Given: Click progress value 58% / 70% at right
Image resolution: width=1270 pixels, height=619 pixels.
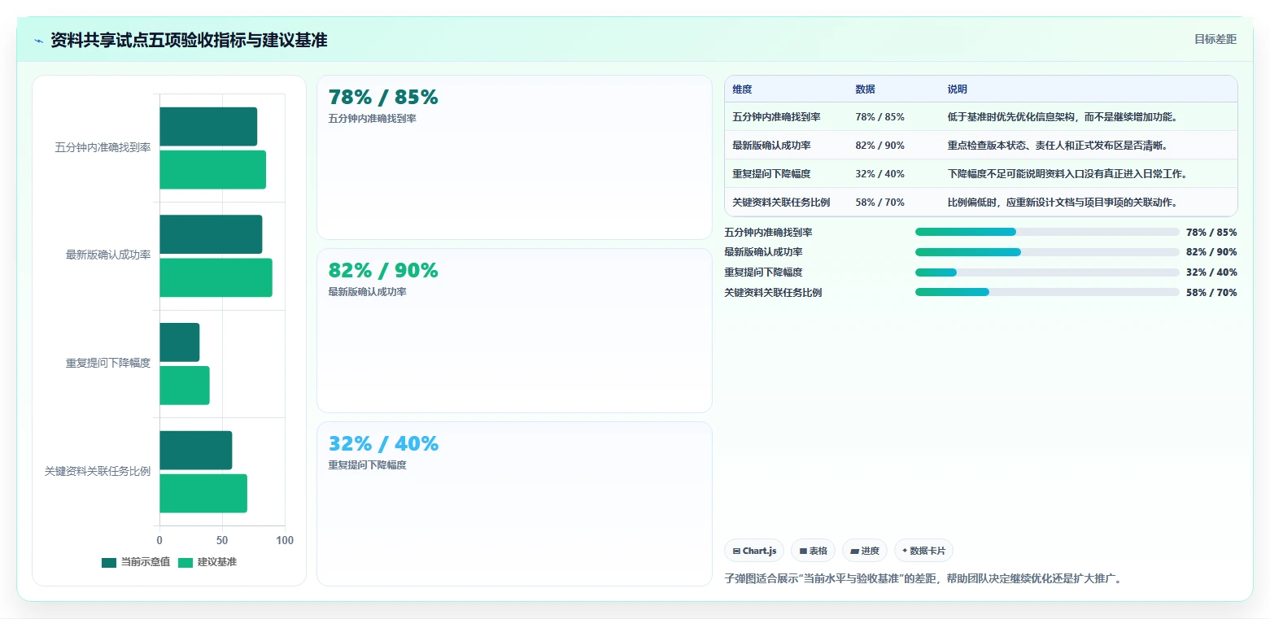Looking at the screenshot, I should (1211, 293).
